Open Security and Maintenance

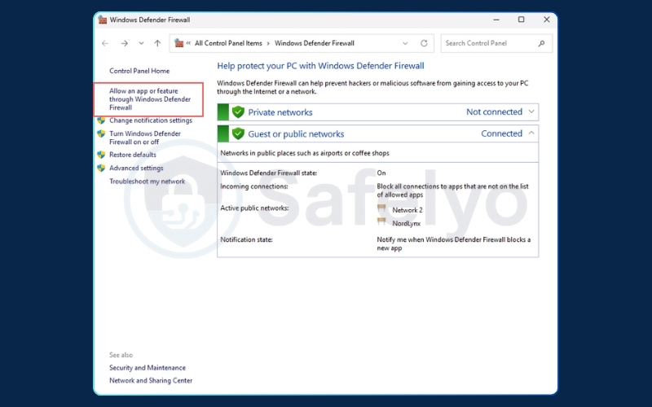pyautogui.click(x=148, y=368)
